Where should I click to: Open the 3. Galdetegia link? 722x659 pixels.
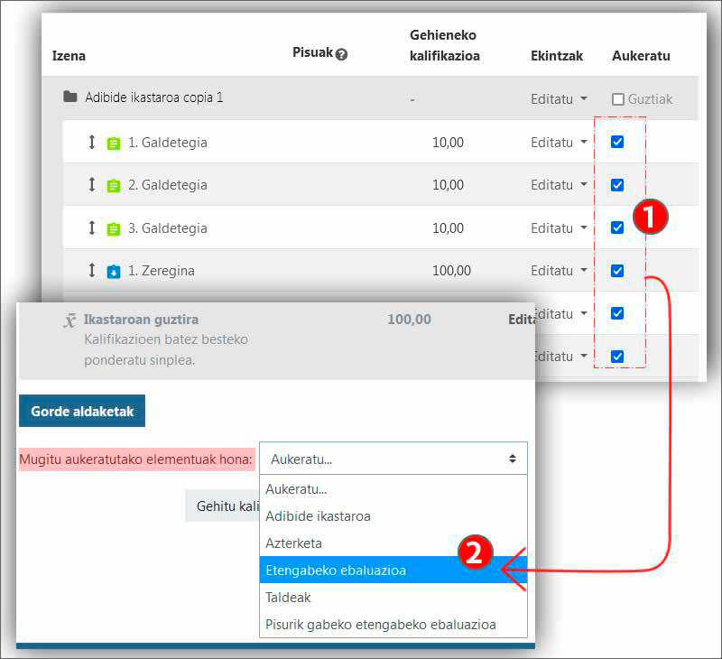[x=167, y=228]
